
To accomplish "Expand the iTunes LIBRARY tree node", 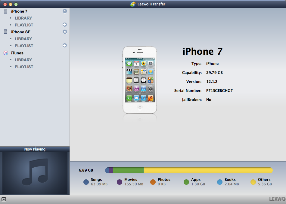I will pos(11,60).
